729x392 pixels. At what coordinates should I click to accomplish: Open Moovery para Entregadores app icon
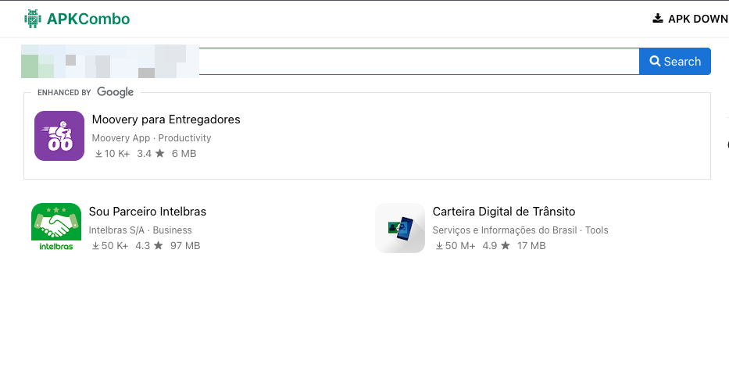click(59, 136)
